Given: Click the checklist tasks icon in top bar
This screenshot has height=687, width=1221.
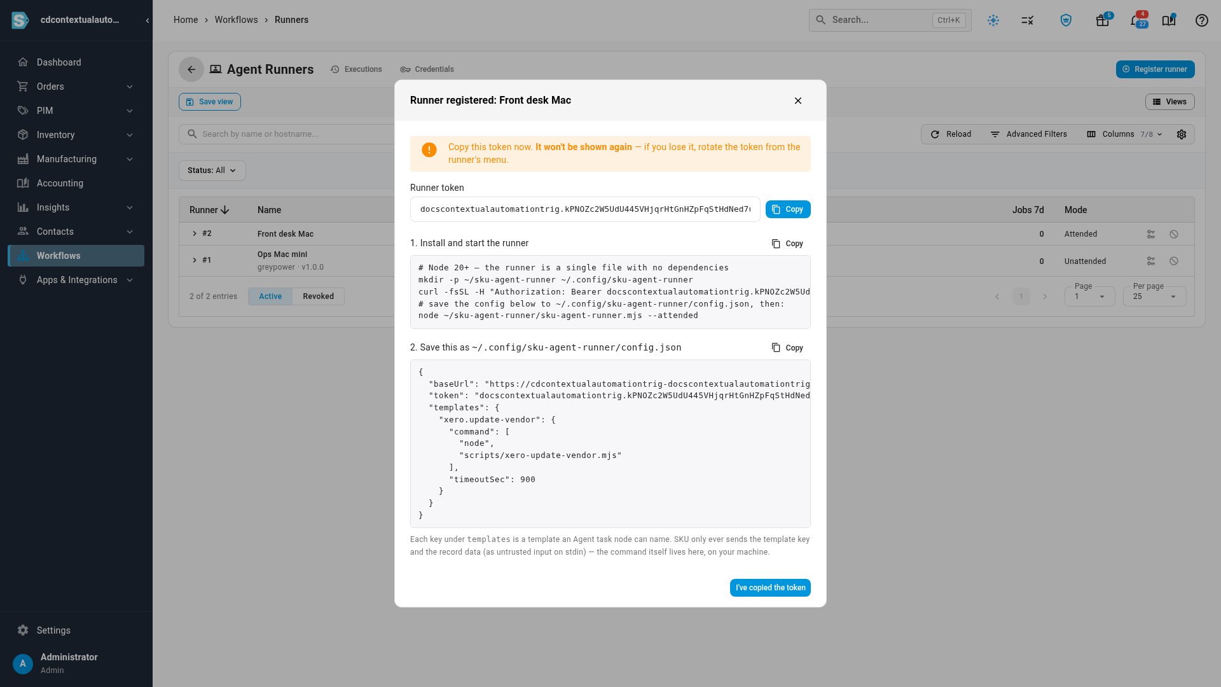Looking at the screenshot, I should pos(1028,20).
